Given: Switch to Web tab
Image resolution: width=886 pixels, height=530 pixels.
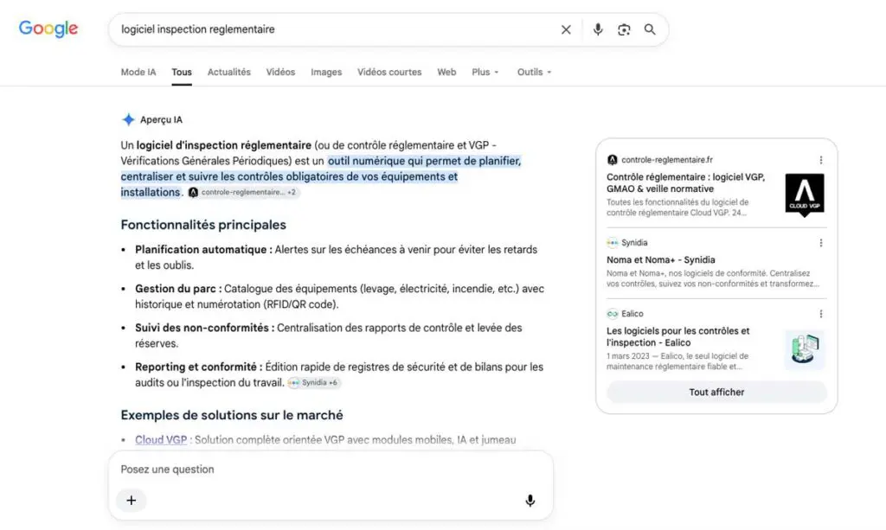Looking at the screenshot, I should pos(446,73).
